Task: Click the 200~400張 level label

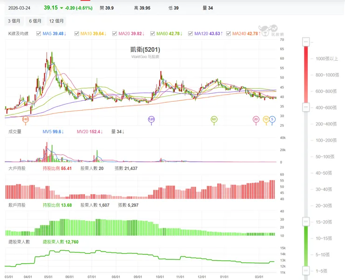Action: pyautogui.click(x=326, y=124)
